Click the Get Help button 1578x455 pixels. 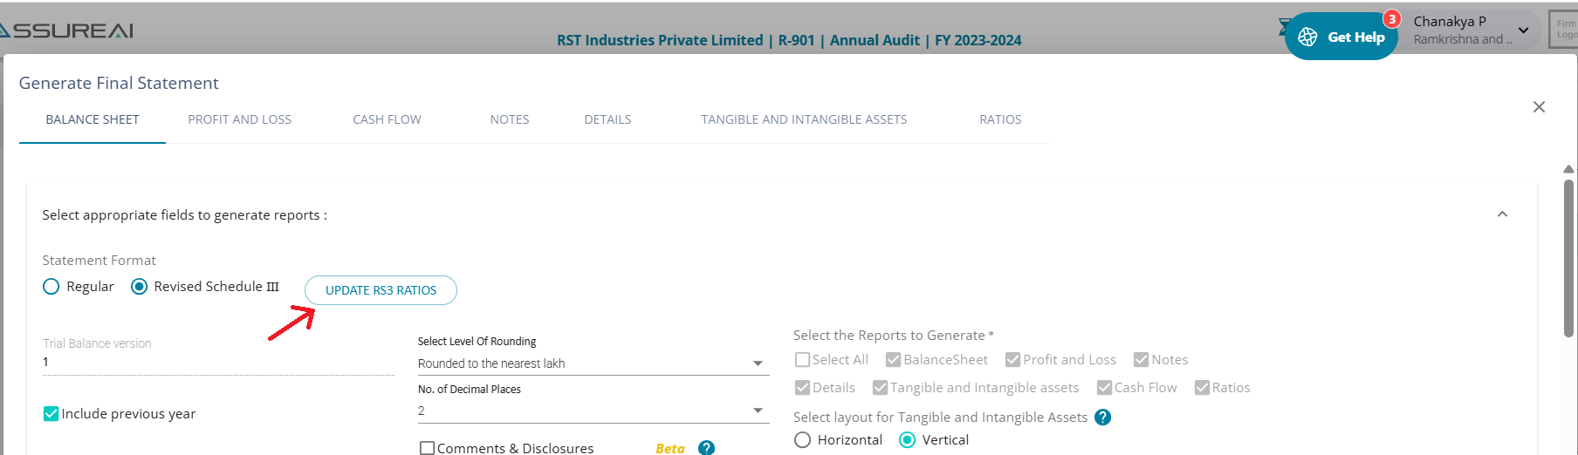(1355, 37)
